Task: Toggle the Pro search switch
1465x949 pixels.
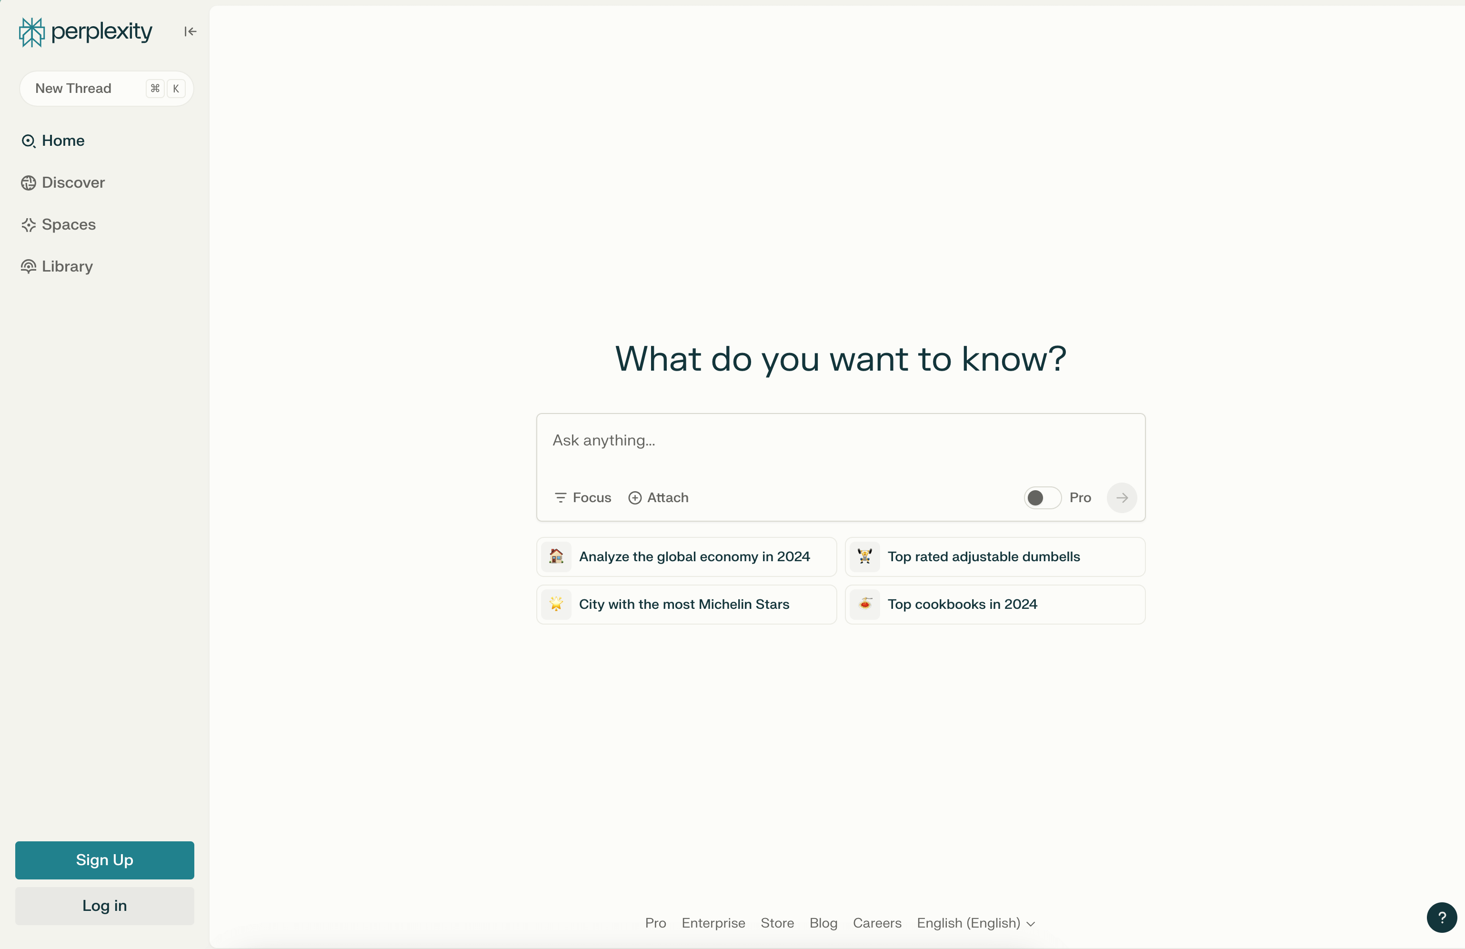Action: pos(1042,497)
